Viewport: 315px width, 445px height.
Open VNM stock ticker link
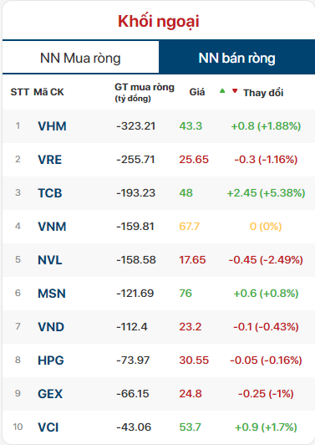pyautogui.click(x=52, y=227)
